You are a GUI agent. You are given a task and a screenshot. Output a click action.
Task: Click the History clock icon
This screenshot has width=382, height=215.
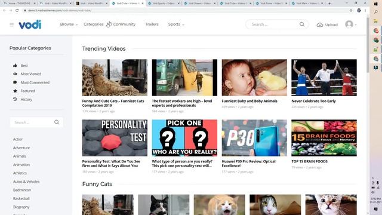click(x=15, y=99)
